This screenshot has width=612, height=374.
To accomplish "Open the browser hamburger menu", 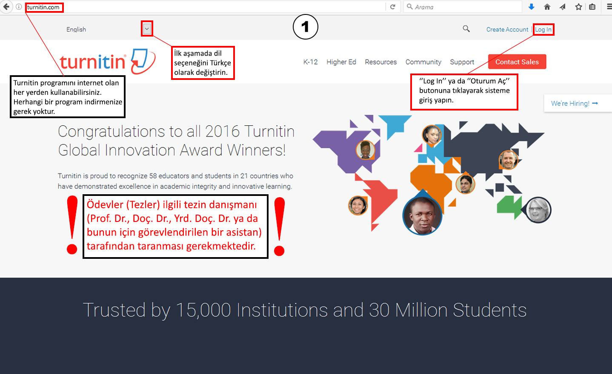I will coord(609,7).
